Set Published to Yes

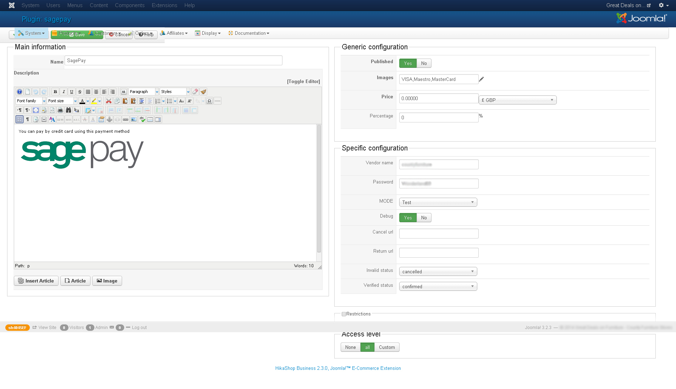click(x=408, y=63)
